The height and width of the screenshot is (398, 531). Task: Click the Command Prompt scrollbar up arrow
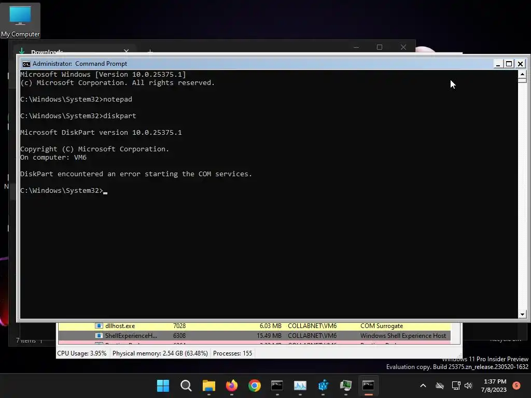(x=523, y=74)
